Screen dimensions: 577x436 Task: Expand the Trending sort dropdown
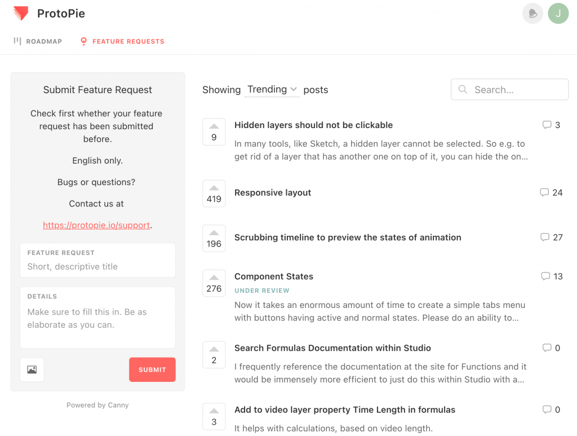tap(272, 90)
